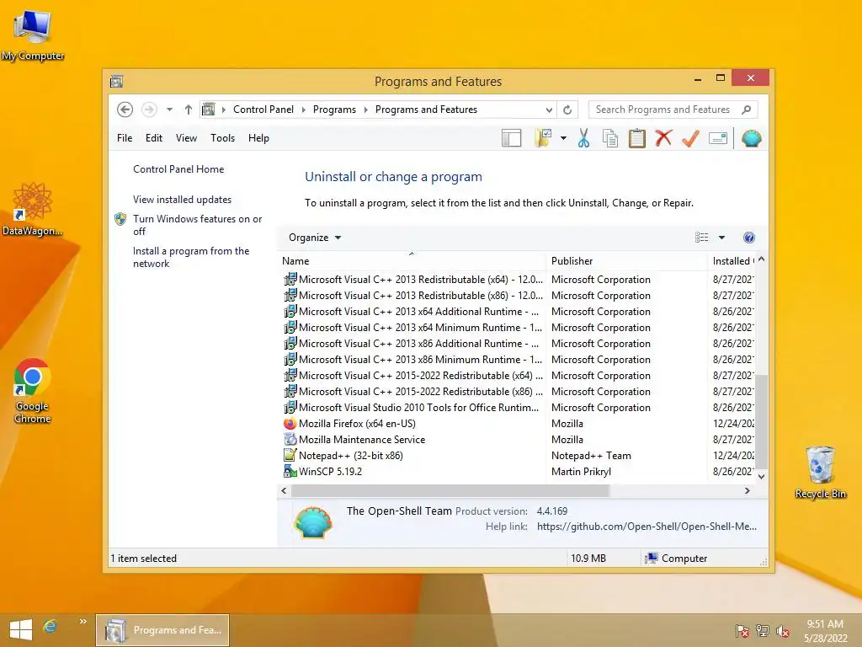Click the horizontal scrollbar right arrow
The width and height of the screenshot is (862, 647).
[748, 491]
